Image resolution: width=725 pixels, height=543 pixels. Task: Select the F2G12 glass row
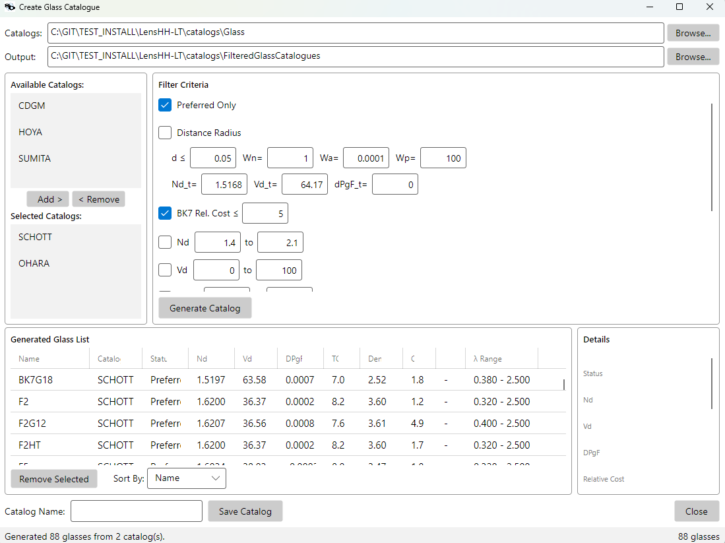(288, 423)
